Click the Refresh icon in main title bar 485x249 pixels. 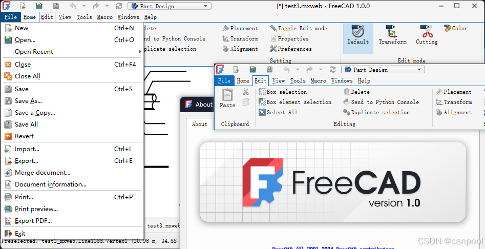click(x=119, y=6)
